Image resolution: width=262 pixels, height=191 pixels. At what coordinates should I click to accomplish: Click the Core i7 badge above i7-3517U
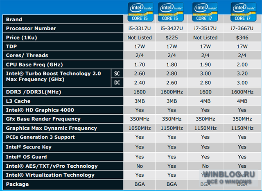tap(205, 12)
